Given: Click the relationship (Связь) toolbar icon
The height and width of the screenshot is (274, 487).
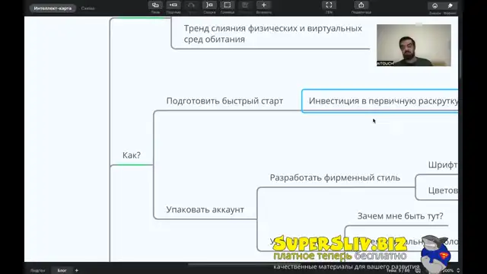Looking at the screenshot, I should coord(191,5).
